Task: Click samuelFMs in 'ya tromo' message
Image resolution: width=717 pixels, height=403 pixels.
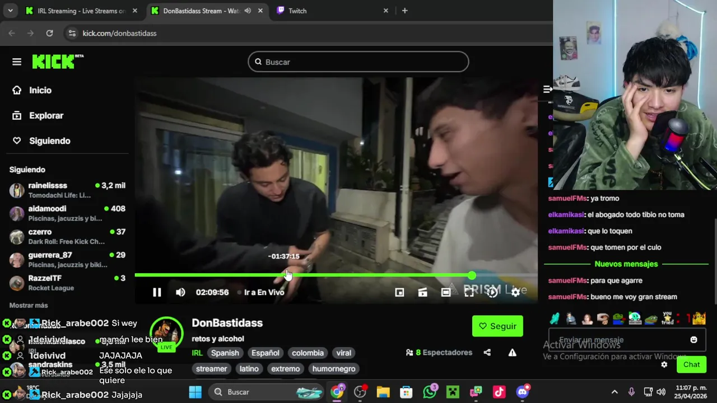Action: [x=567, y=198]
